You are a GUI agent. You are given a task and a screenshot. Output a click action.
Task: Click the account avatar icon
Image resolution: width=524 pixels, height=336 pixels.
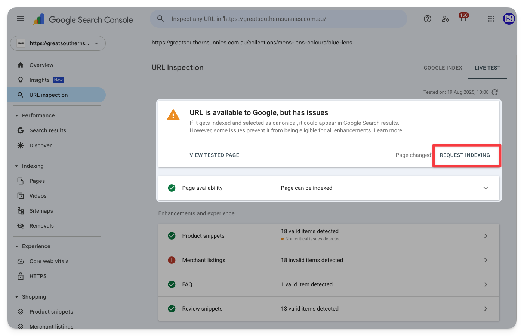[x=509, y=19]
